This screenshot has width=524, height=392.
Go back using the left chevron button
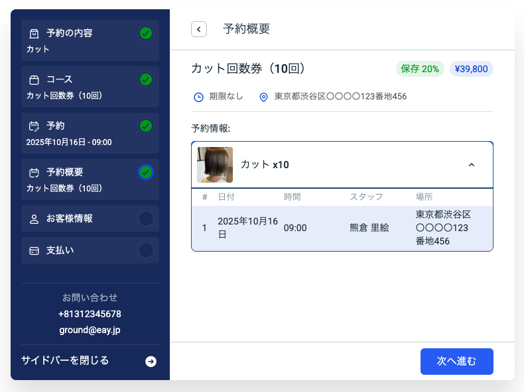coord(199,29)
